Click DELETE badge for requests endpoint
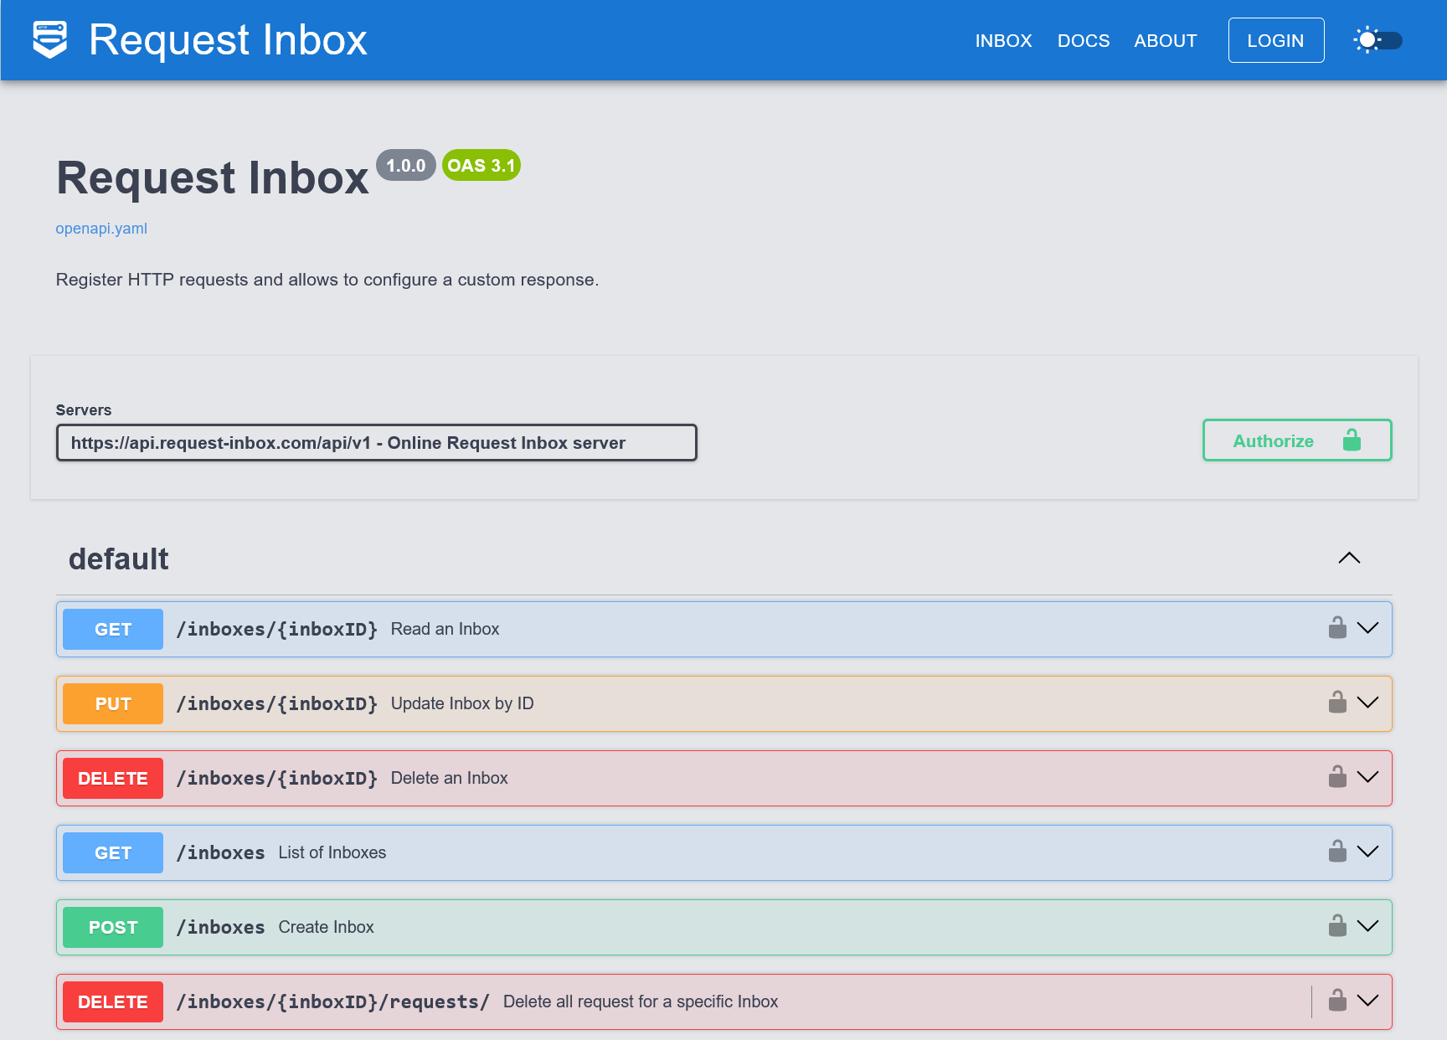 [x=113, y=1001]
